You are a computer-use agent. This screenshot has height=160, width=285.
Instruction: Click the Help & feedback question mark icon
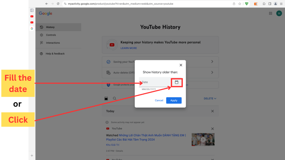pyautogui.click(x=41, y=54)
